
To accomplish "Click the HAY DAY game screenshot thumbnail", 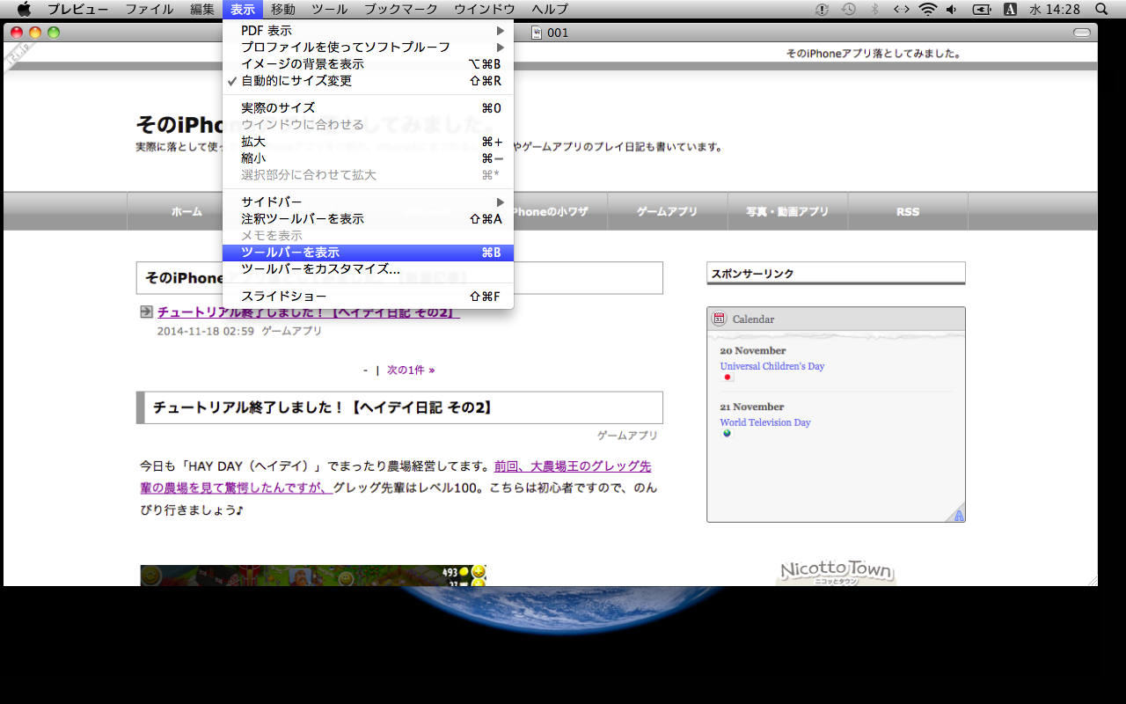I will (x=314, y=576).
